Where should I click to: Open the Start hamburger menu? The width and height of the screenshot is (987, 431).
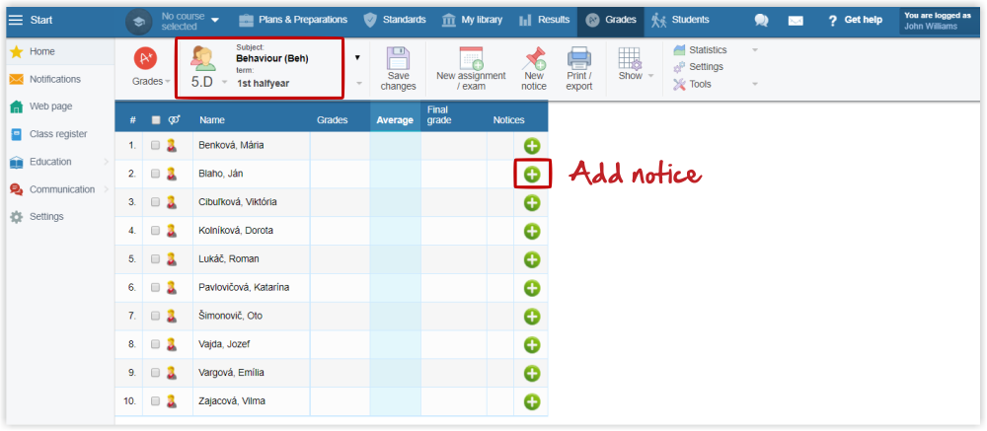point(15,20)
